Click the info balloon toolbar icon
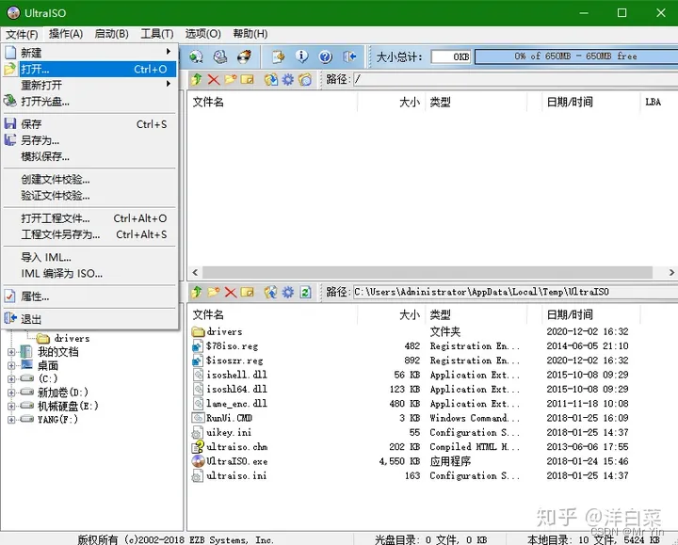678x545 pixels. [302, 56]
